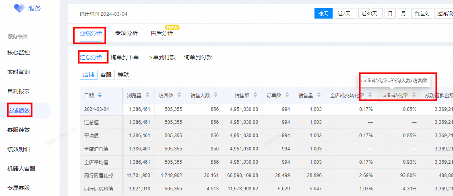Click 28,499 order count cell
This screenshot has width=453, height=196.
pos(282,175)
